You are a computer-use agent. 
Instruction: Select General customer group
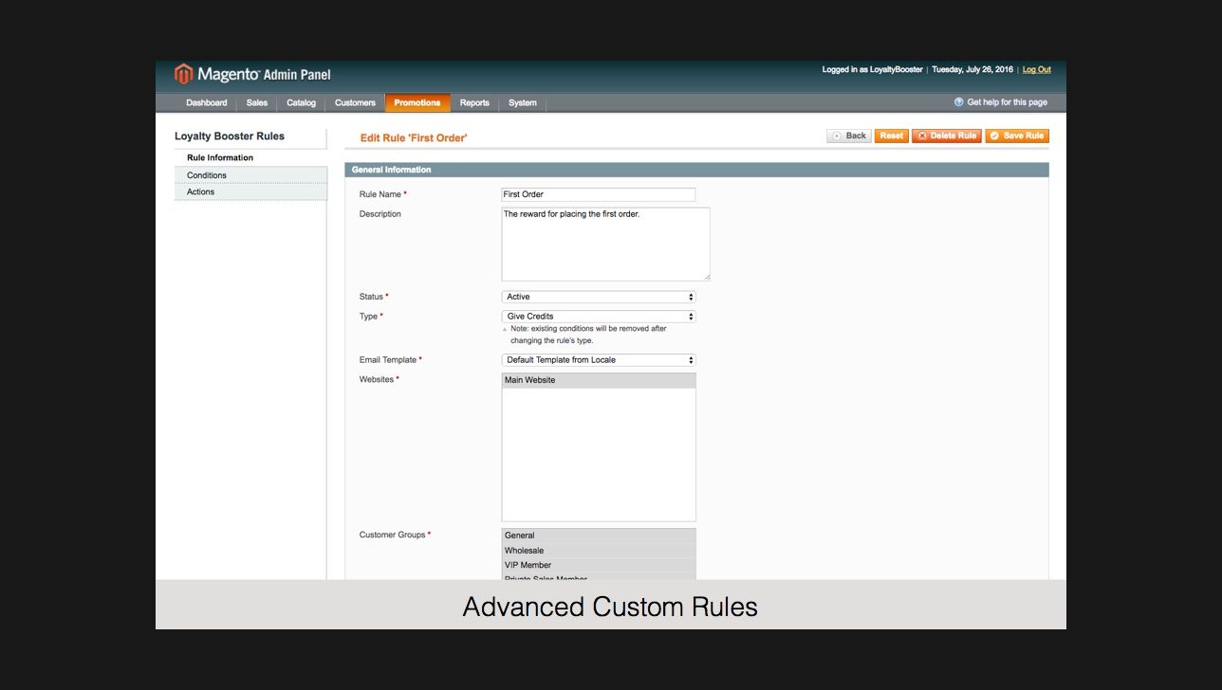pos(599,536)
